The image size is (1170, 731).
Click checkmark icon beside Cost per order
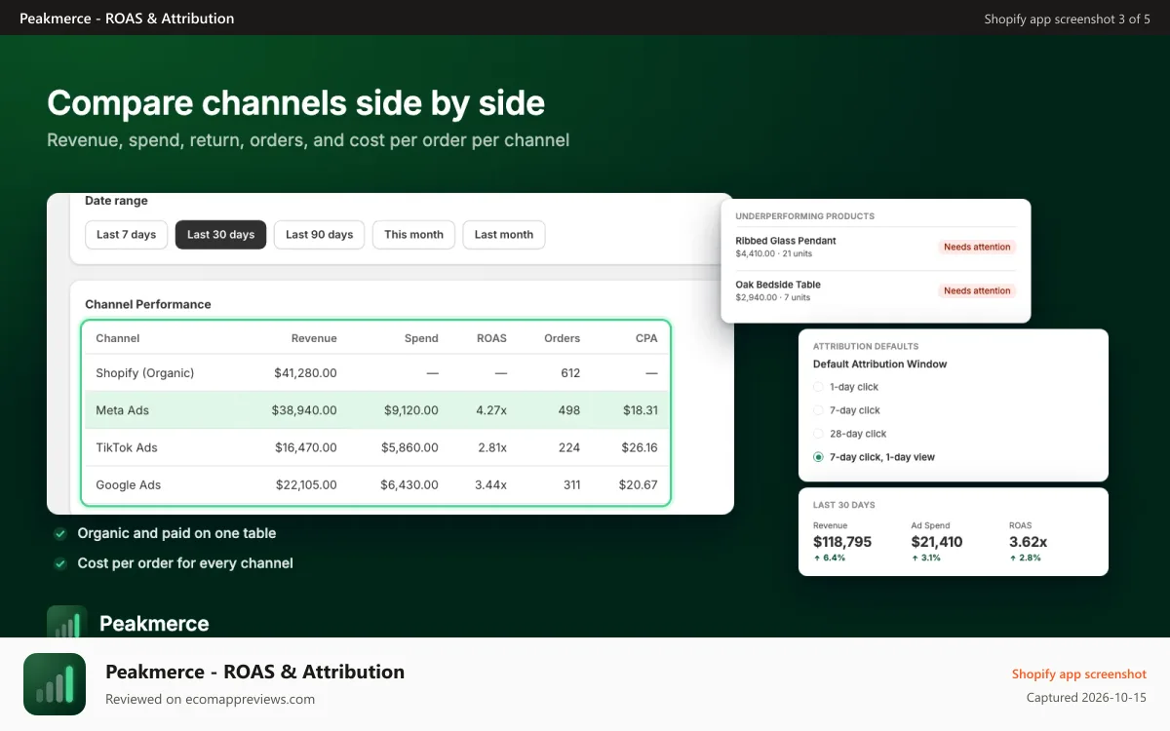pyautogui.click(x=60, y=563)
